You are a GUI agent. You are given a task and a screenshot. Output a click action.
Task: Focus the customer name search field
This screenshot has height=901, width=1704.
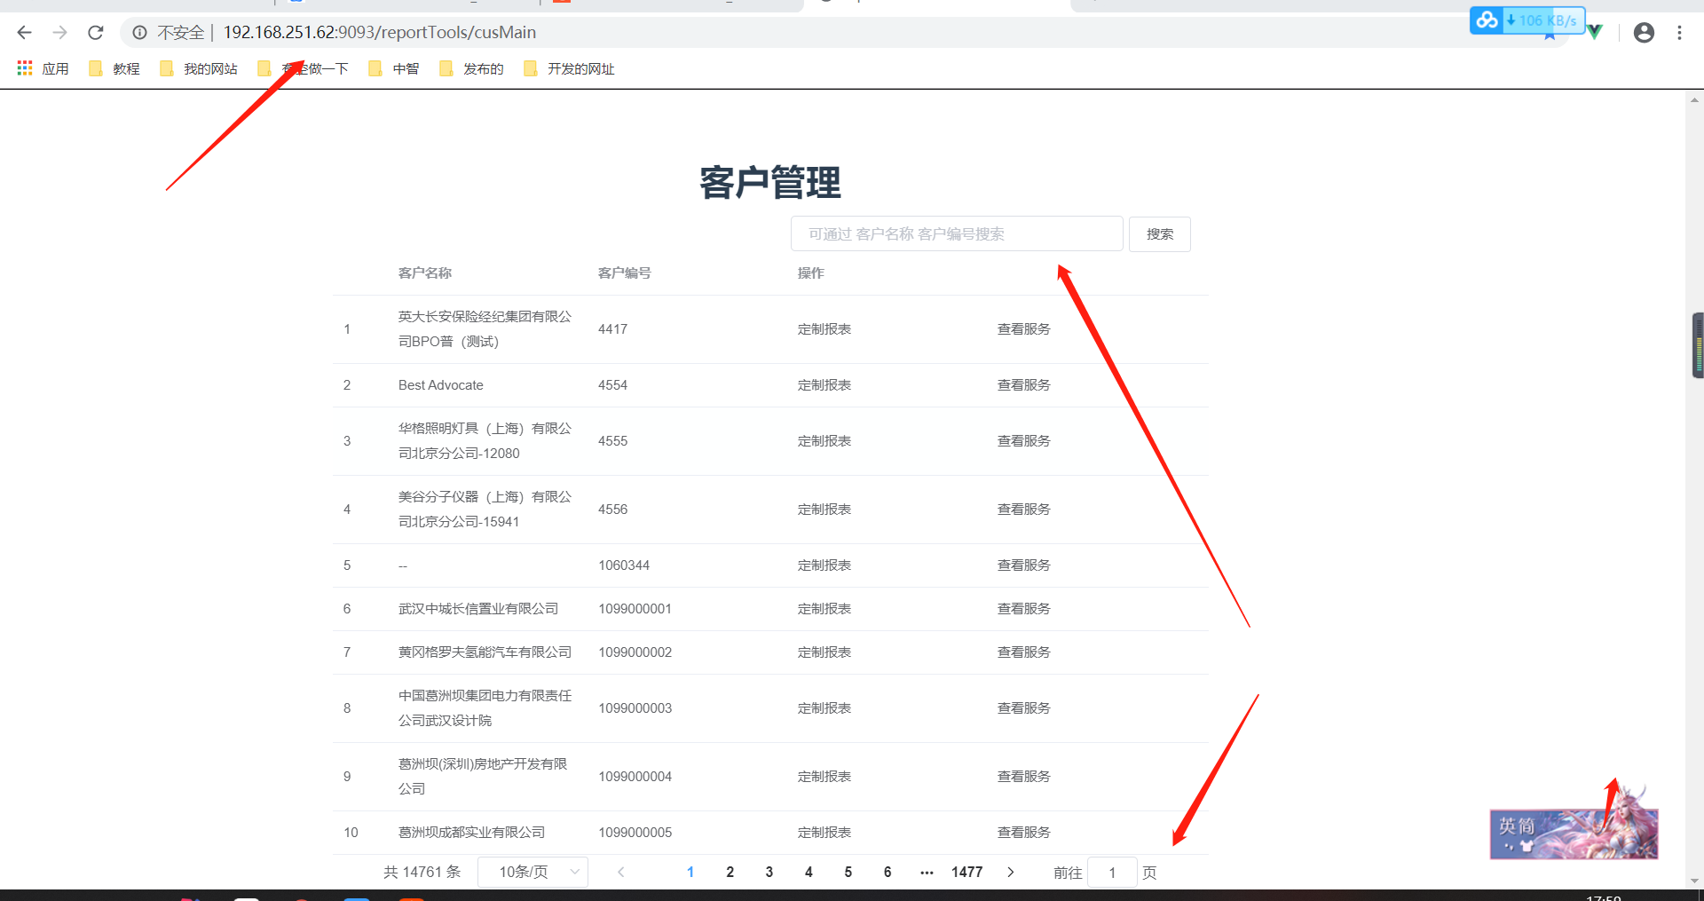point(957,234)
